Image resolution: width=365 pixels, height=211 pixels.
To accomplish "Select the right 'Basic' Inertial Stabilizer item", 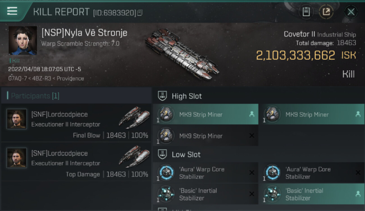I will [311, 194].
